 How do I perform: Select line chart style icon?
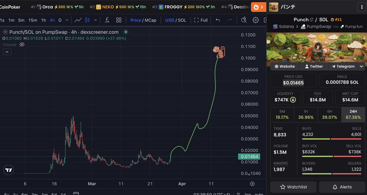click(x=78, y=20)
